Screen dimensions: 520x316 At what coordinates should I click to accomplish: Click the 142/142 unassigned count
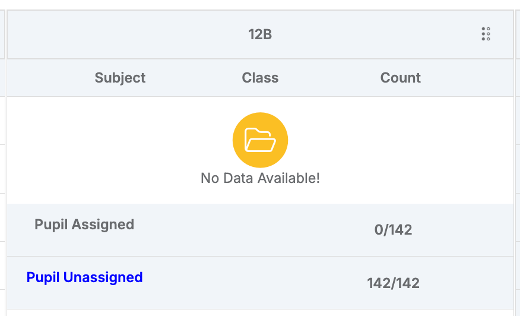coord(394,283)
